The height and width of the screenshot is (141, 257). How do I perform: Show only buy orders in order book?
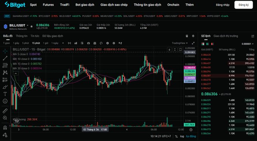click(207, 44)
